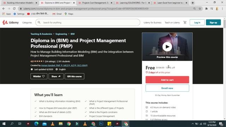226x127 pixels.
Task: Open Sticky Notes from taskbar
Action: (x=109, y=124)
